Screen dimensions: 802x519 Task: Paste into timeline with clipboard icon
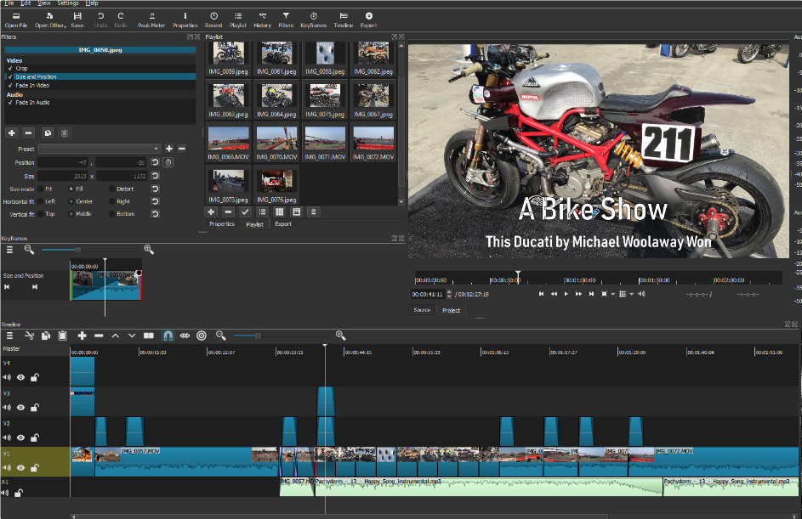pyautogui.click(x=62, y=336)
